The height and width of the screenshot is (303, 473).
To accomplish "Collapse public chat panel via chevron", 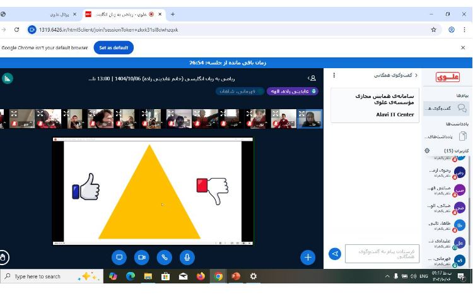I will pos(416,75).
